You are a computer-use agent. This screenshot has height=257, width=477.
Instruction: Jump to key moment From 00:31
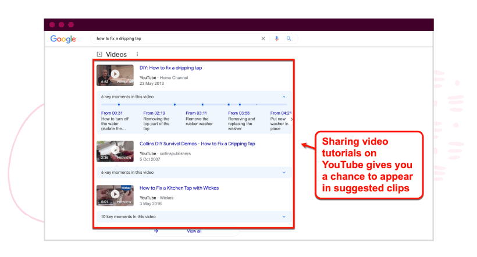[112, 113]
